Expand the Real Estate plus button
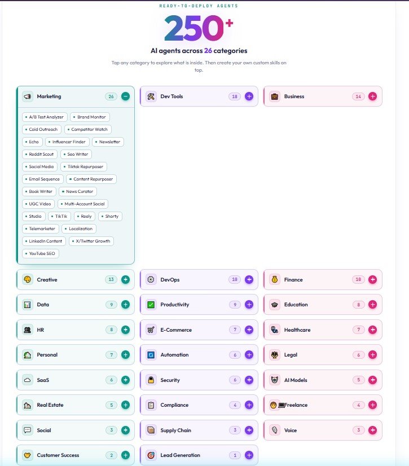409x466 pixels. (125, 405)
